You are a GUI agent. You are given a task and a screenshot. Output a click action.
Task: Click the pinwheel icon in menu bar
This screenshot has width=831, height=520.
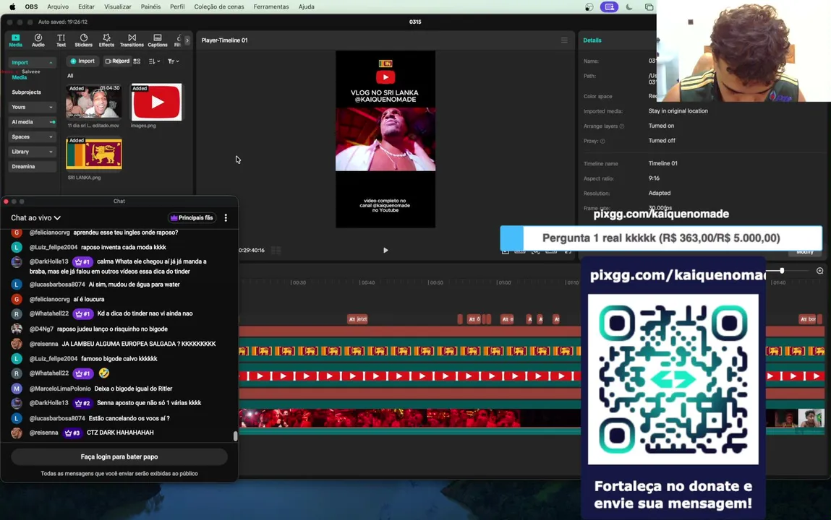(589, 7)
